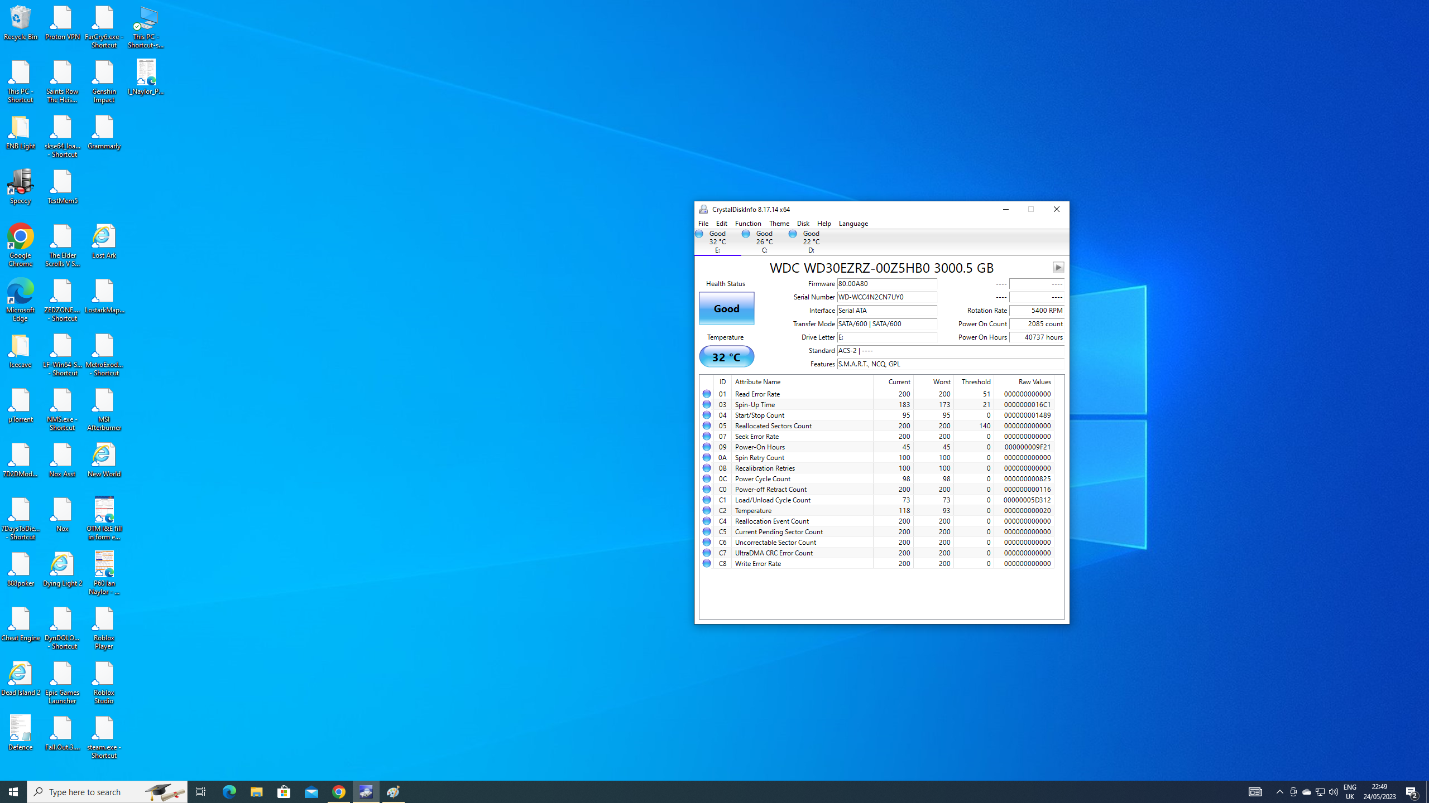Click the Attribute Name column header
This screenshot has width=1429, height=803.
[802, 382]
